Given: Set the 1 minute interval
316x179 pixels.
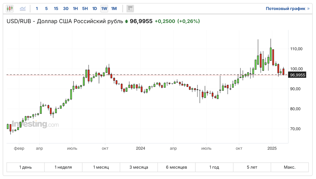Looking at the screenshot, I should (37, 8).
